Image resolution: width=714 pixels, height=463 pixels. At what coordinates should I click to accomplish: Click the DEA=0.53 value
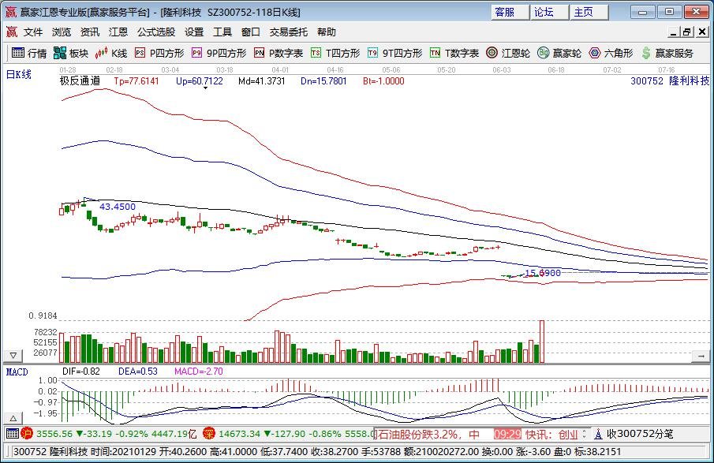pos(138,372)
